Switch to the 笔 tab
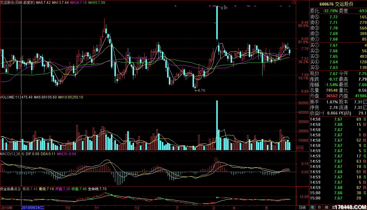Viewport: 367px width, 210px height. (313, 207)
